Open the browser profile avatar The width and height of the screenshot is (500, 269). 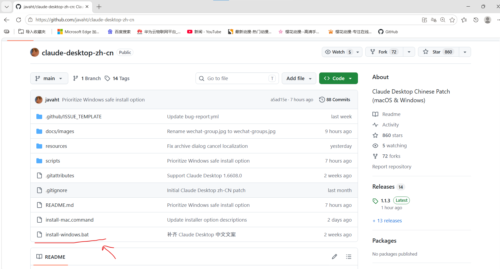488,20
